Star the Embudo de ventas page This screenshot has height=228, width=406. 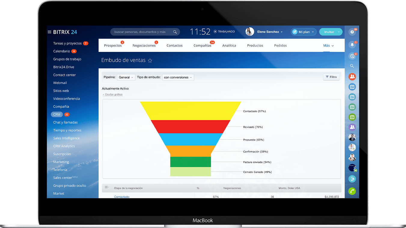pyautogui.click(x=150, y=61)
